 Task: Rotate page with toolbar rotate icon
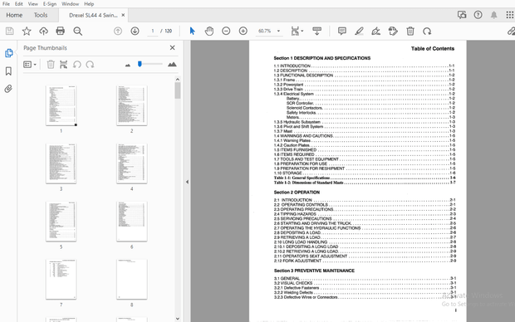(427, 32)
